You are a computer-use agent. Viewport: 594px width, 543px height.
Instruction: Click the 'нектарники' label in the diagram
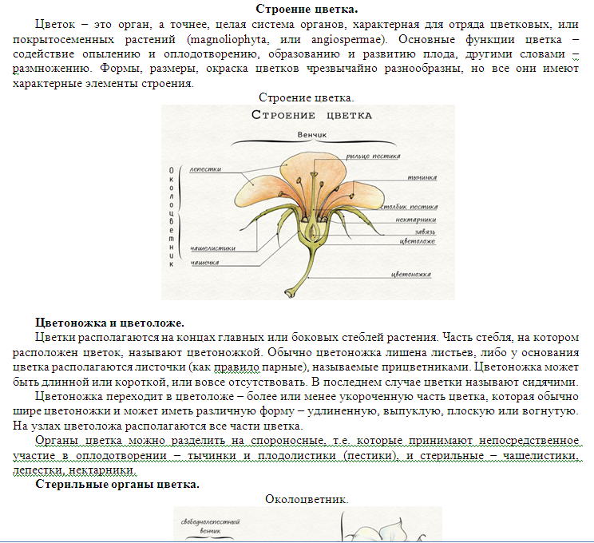416,220
